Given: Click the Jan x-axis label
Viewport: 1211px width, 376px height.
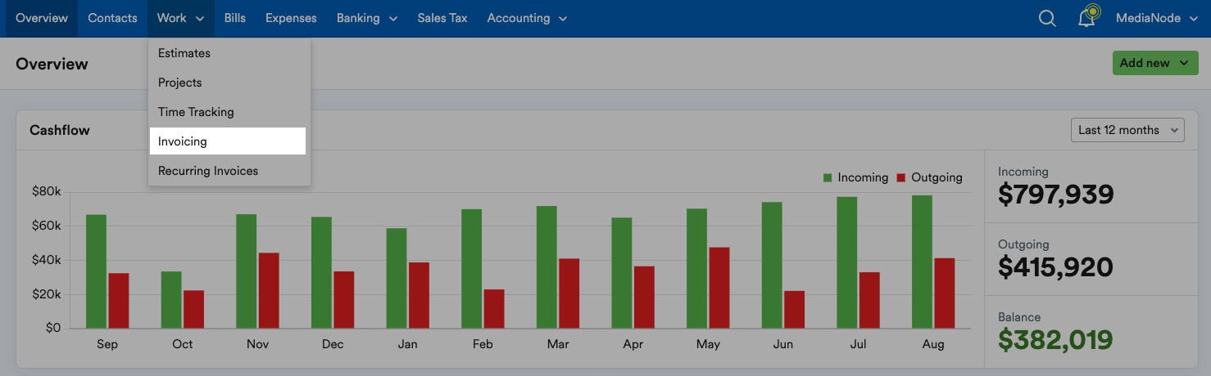Looking at the screenshot, I should pyautogui.click(x=408, y=344).
